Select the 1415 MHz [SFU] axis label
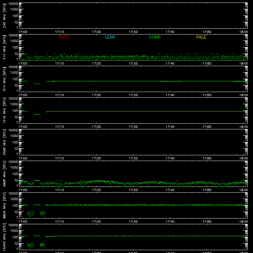The height and width of the screenshot is (253, 253). [x=4, y=110]
